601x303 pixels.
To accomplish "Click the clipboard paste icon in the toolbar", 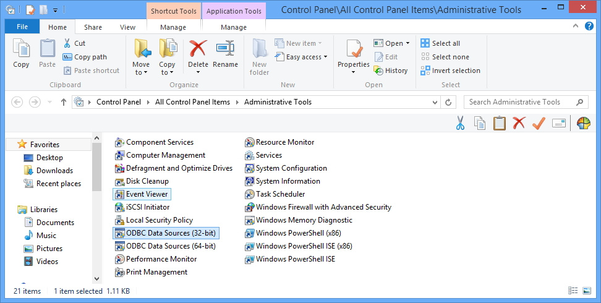I will pyautogui.click(x=499, y=123).
